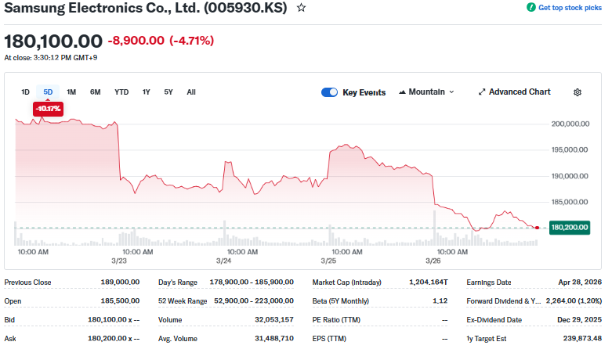This screenshot has width=612, height=349.
Task: Click the -8,900.00 price change figure
Action: 136,41
